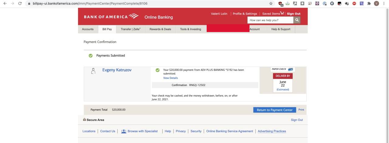Viewport: 389px width, 143px height.
Task: Click the search magnifier button
Action: click(297, 20)
